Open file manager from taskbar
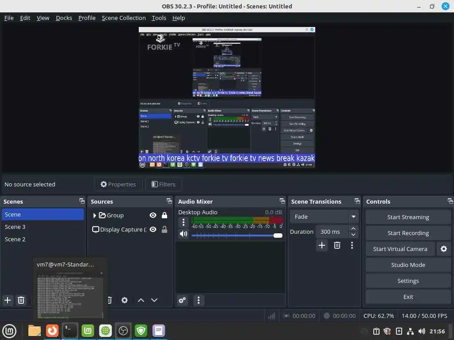Image resolution: width=454 pixels, height=340 pixels. click(x=34, y=331)
